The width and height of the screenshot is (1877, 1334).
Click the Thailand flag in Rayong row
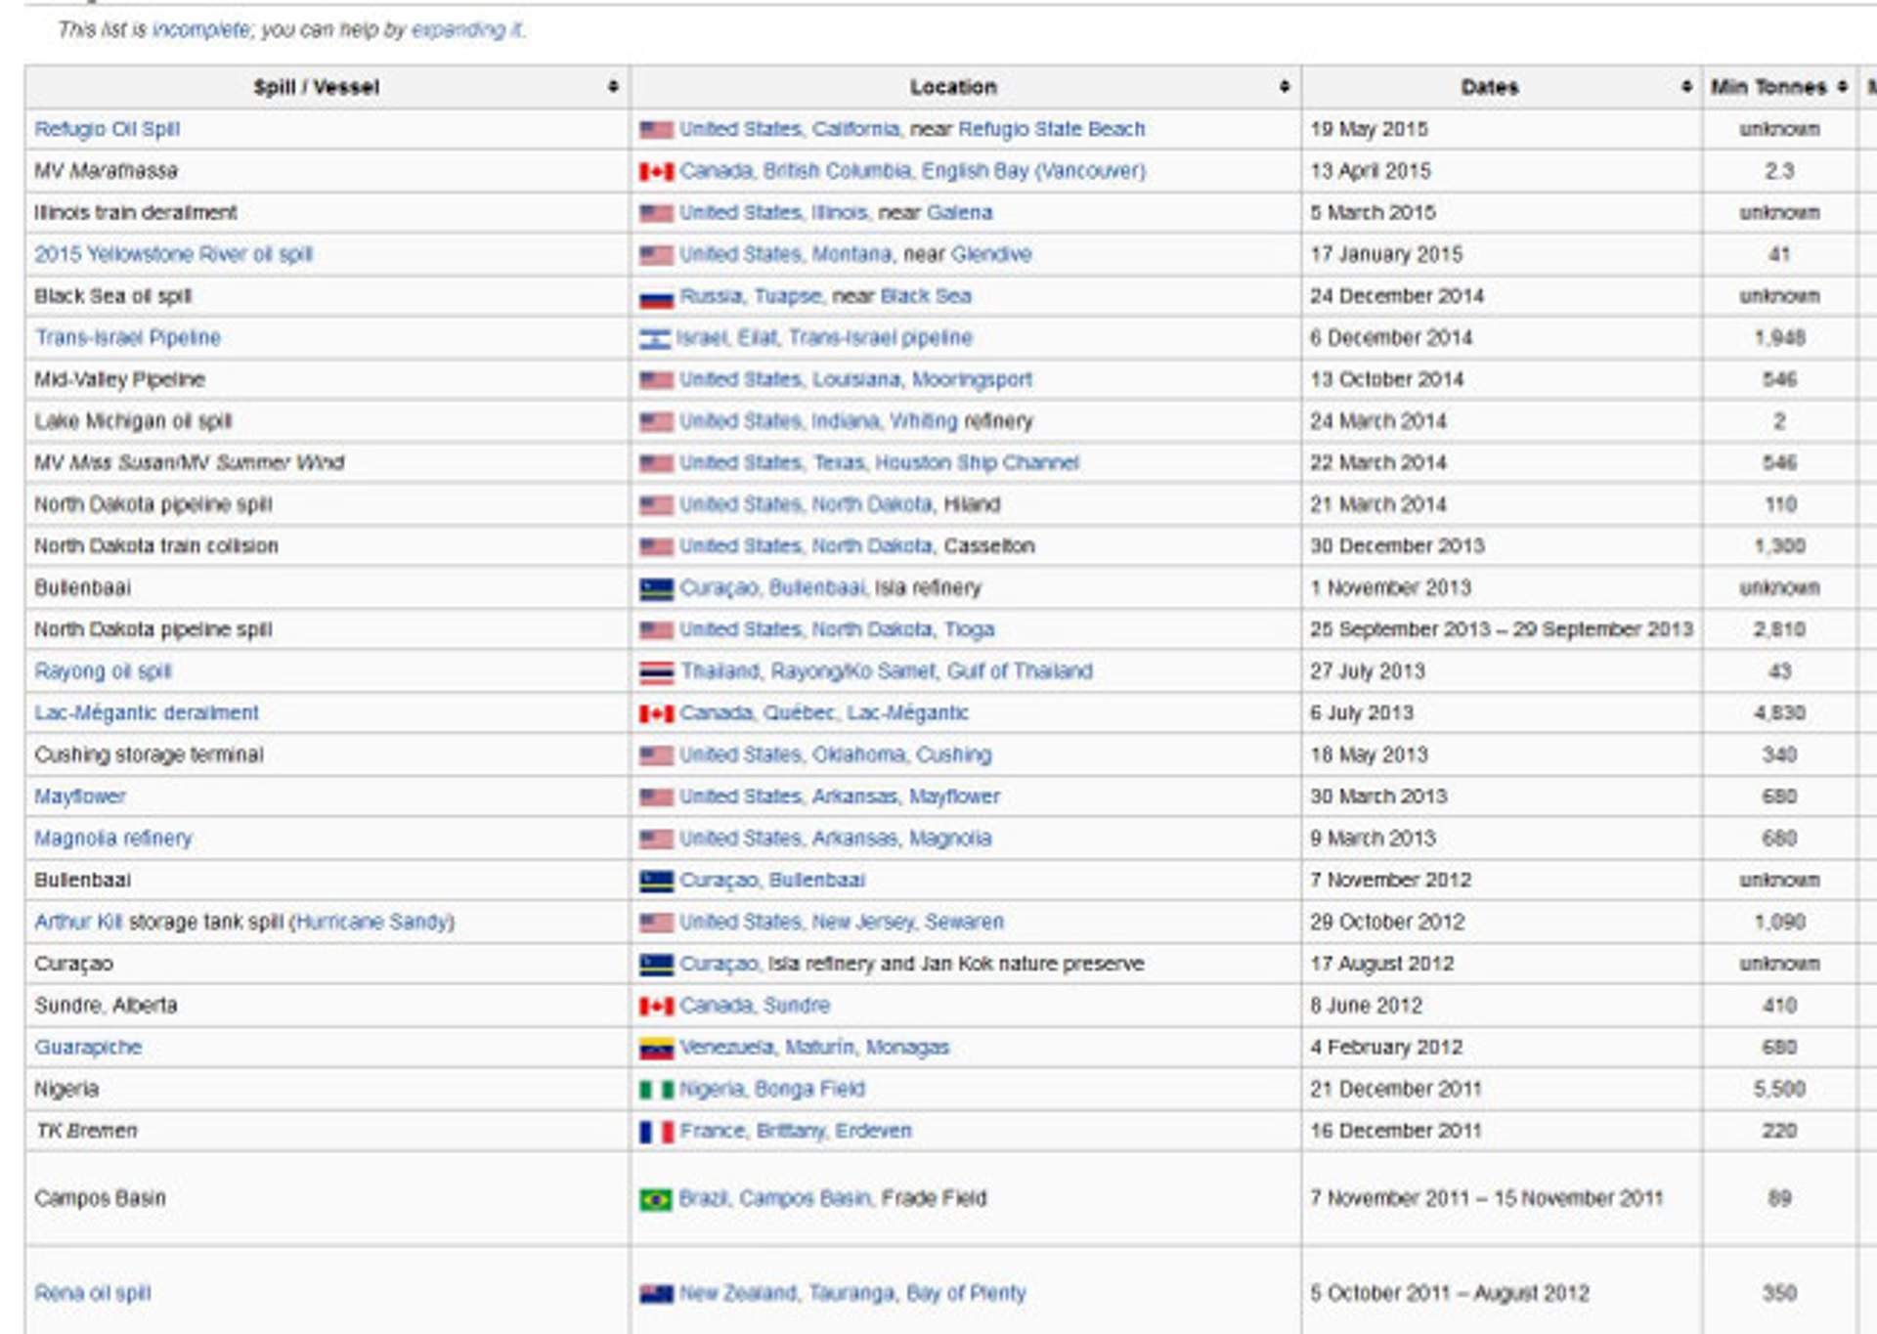pyautogui.click(x=656, y=672)
